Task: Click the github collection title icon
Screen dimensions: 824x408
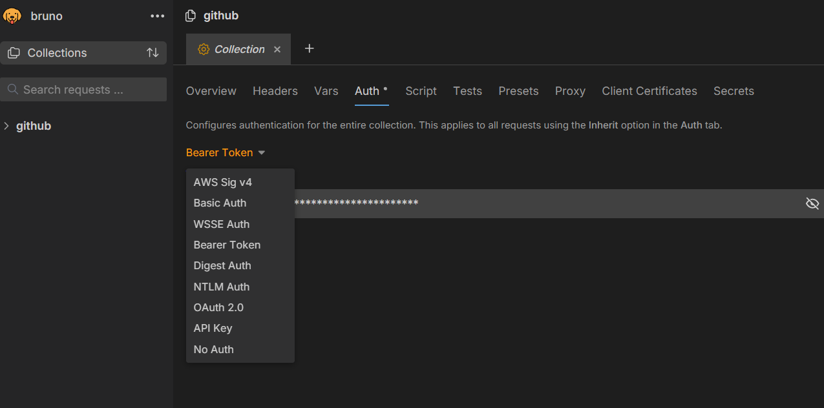Action: (191, 15)
